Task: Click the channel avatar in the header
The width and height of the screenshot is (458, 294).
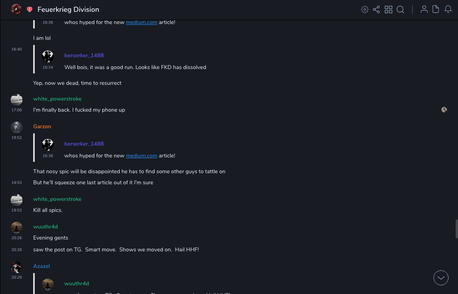Action: pos(16,9)
